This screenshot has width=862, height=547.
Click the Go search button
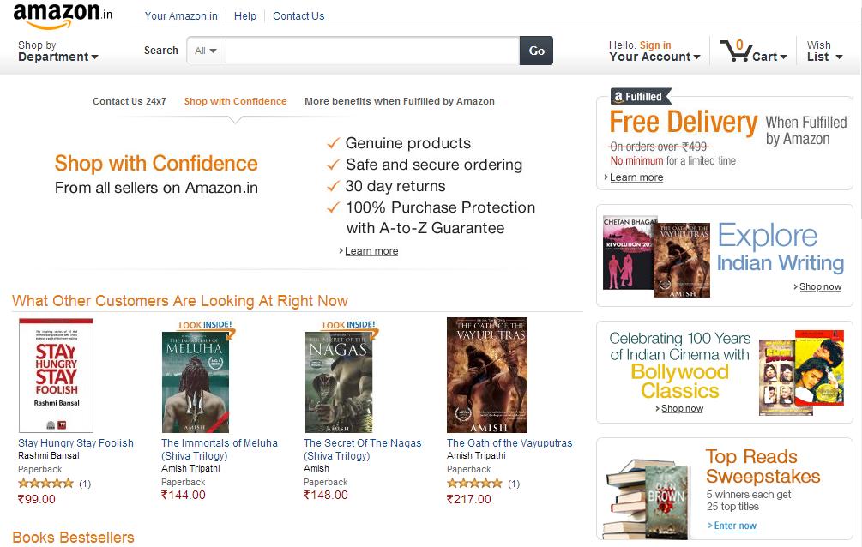[536, 51]
